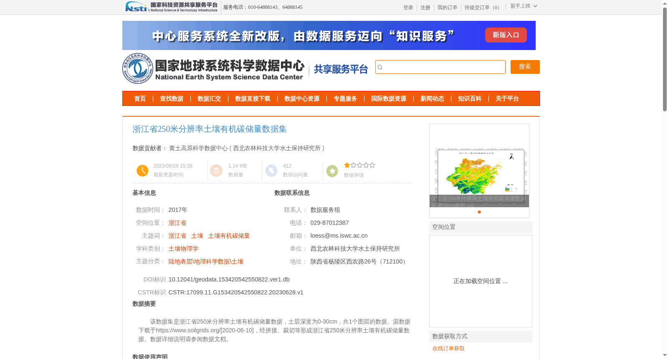Click the page vertical scrollbar thumb

(x=665, y=59)
